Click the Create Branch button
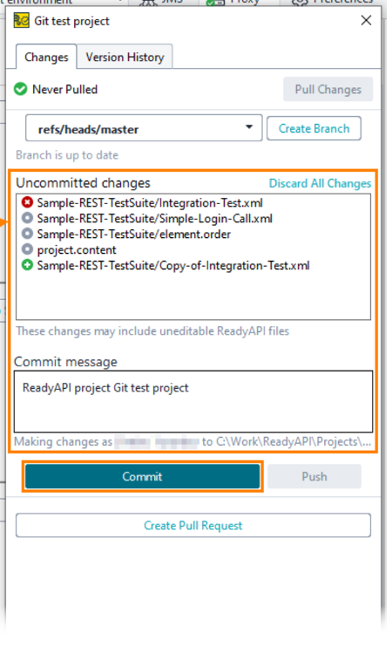Screen dimensions: 392x647 coord(314,128)
